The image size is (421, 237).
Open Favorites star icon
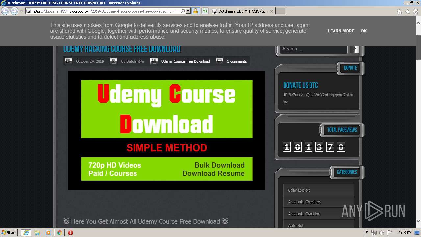point(408,12)
